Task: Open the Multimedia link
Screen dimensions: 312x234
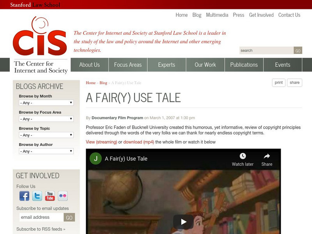Action: click(x=217, y=15)
